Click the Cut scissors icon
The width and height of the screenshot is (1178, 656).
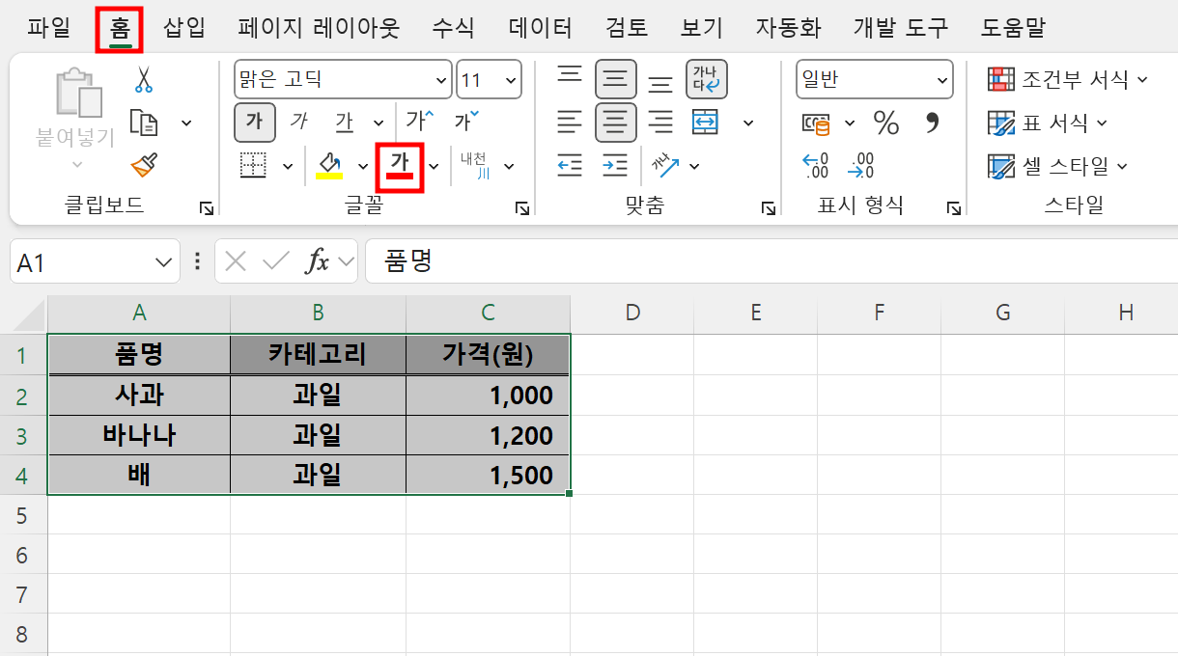pyautogui.click(x=144, y=79)
